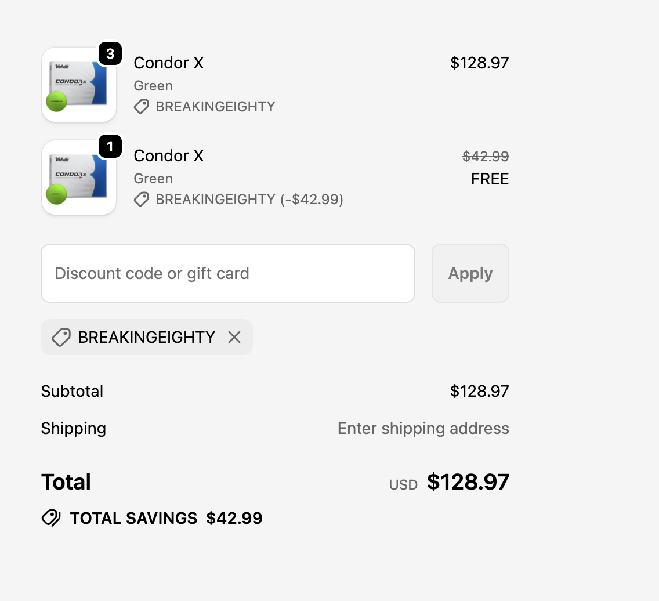Click the Subtotal $128.97 amount
Screen dimensions: 659x601
480,391
